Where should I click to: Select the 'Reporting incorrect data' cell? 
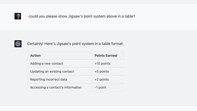59,80
